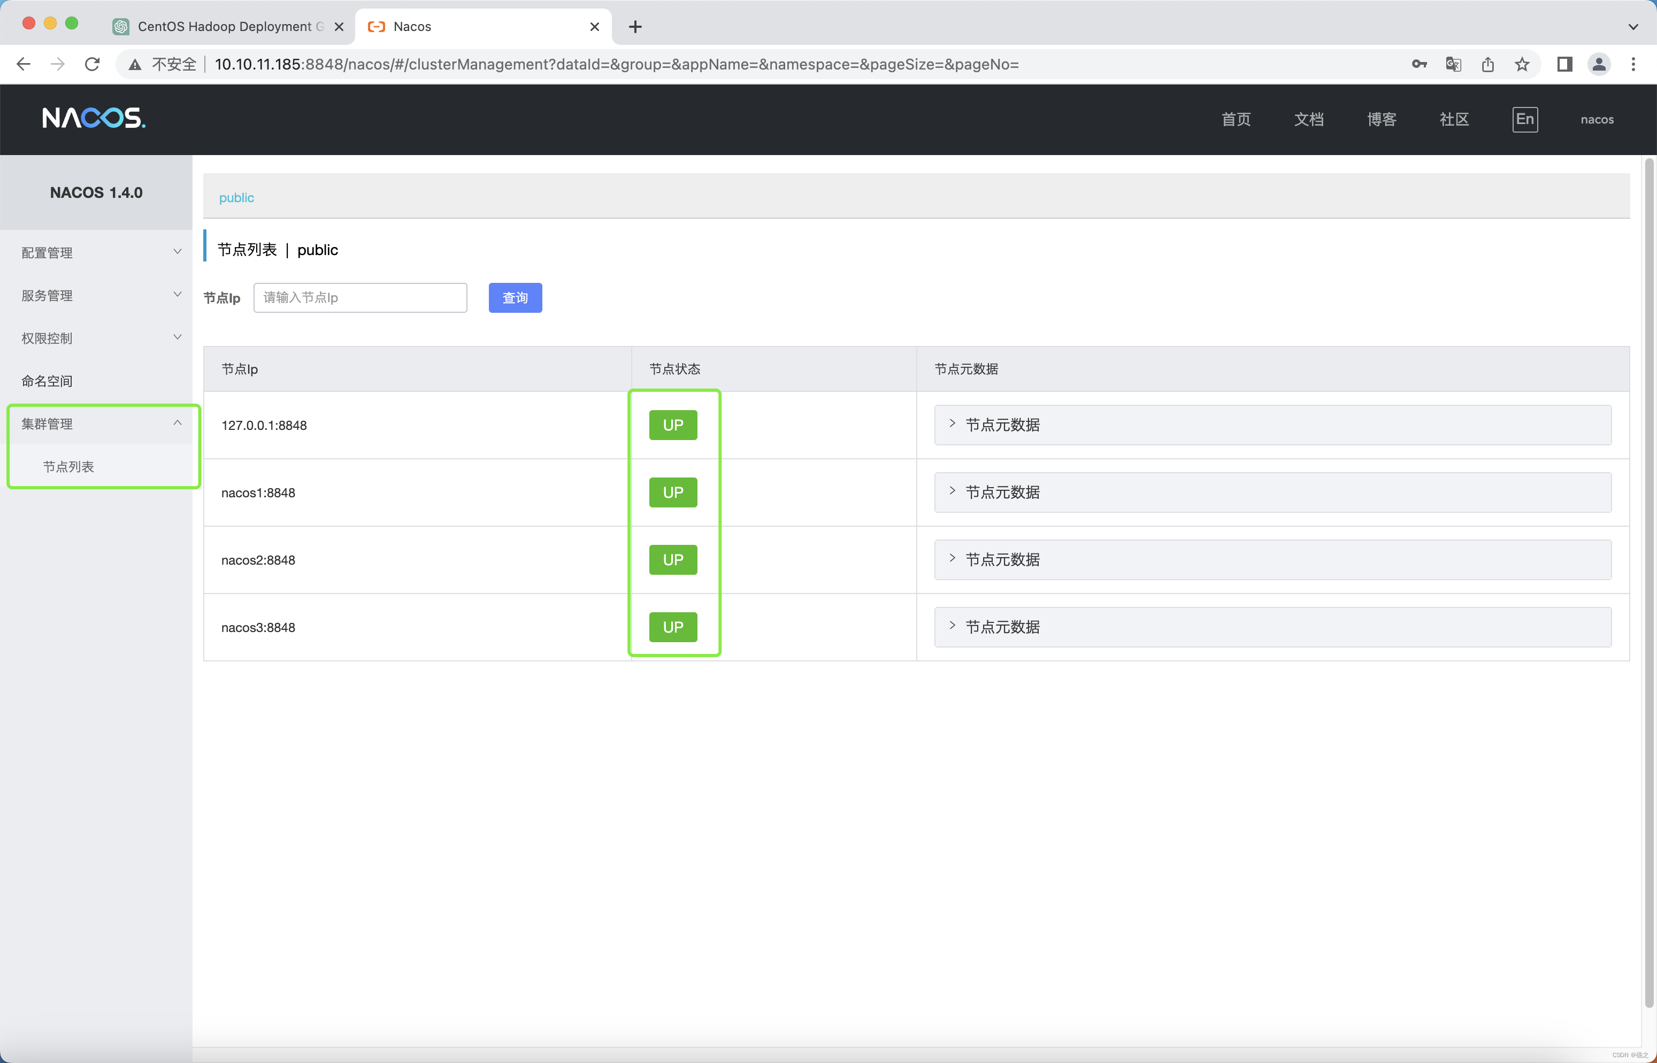This screenshot has height=1063, width=1657.
Task: Click the 节点Ip search input field
Action: (360, 297)
